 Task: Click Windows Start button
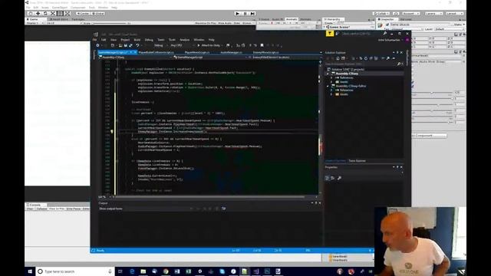pyautogui.click(x=30, y=271)
